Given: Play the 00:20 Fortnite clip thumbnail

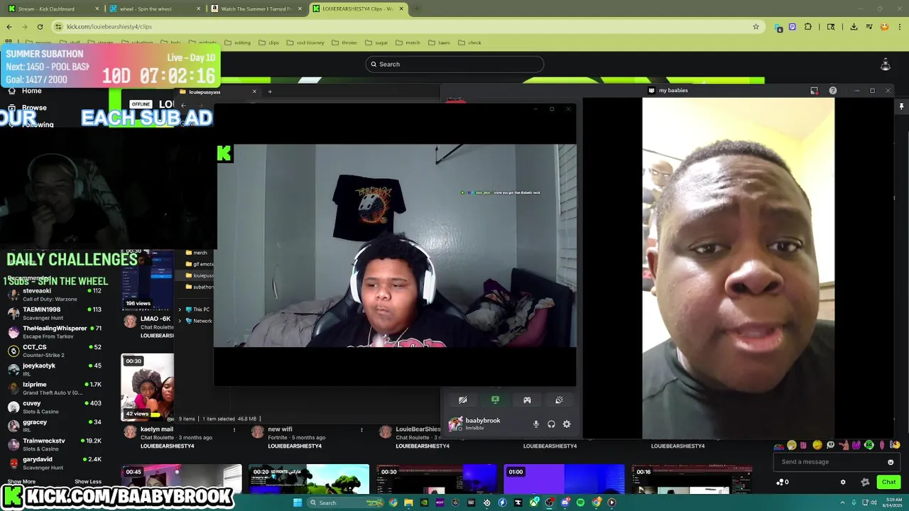Looking at the screenshot, I should click(309, 479).
